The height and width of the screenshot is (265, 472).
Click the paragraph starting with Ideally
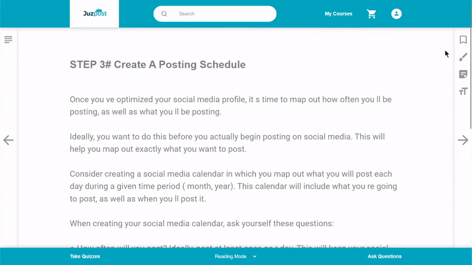pos(227,143)
